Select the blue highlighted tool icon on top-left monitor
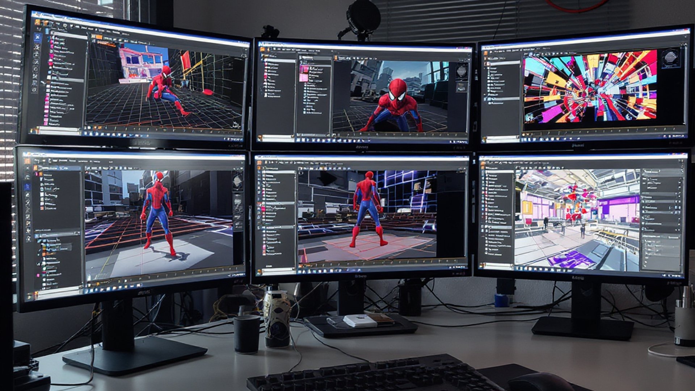The image size is (695, 391). click(38, 37)
